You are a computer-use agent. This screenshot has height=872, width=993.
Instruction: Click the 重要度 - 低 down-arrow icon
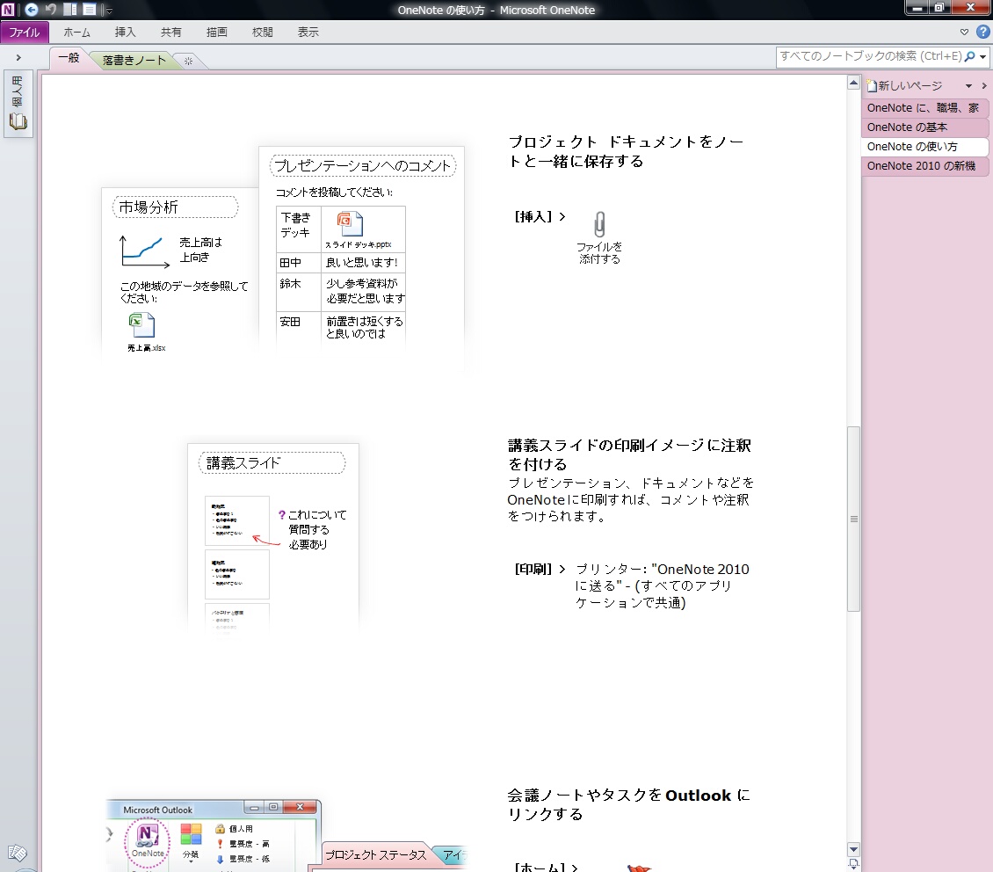(220, 859)
